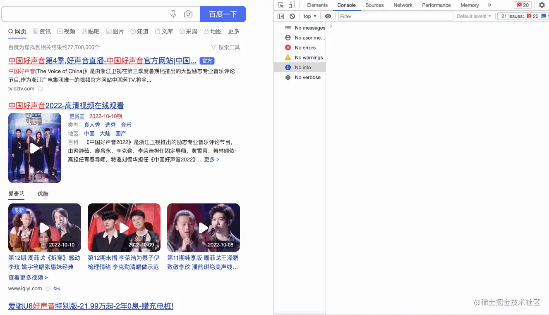The width and height of the screenshot is (549, 315).
Task: Focus the Baidu search input box
Action: 101,14
